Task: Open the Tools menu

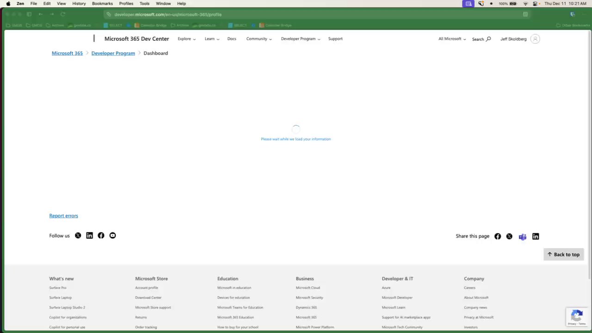Action: click(x=145, y=3)
